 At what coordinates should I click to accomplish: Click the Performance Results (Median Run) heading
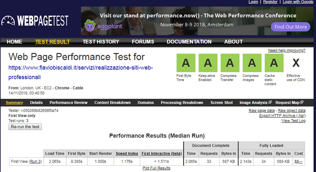(x=157, y=136)
